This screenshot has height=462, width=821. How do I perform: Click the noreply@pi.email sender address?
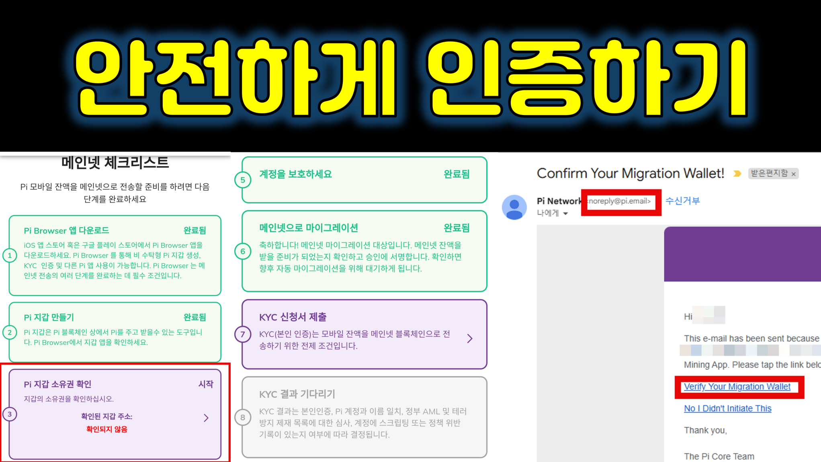(x=619, y=201)
